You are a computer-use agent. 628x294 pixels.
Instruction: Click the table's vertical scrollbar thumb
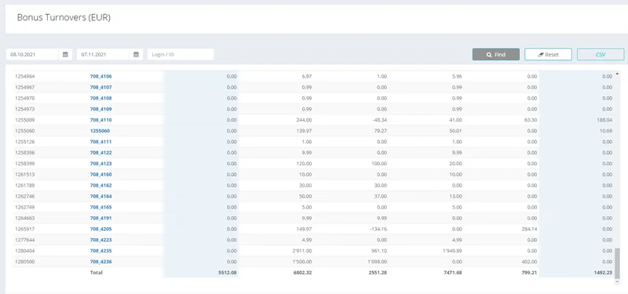(x=617, y=263)
